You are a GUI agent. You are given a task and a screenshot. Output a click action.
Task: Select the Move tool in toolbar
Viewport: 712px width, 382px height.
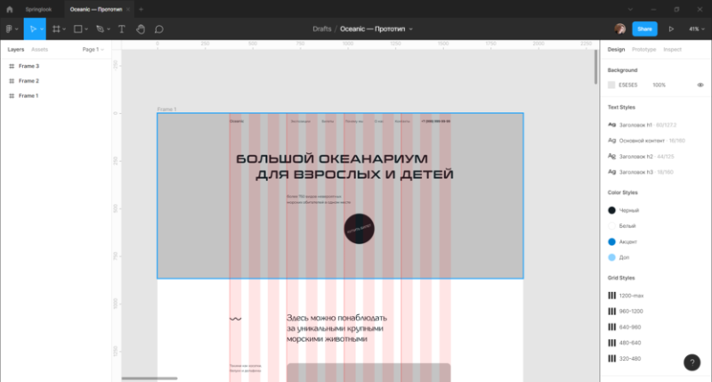coord(33,29)
